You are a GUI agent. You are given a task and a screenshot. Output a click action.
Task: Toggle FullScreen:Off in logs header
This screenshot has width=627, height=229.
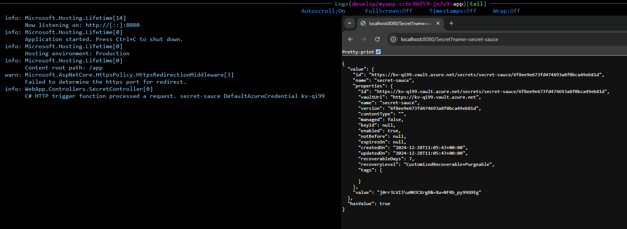(389, 11)
